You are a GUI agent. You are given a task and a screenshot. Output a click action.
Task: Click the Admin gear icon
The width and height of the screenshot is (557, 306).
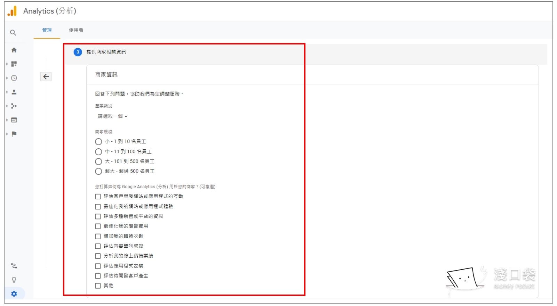click(x=14, y=294)
